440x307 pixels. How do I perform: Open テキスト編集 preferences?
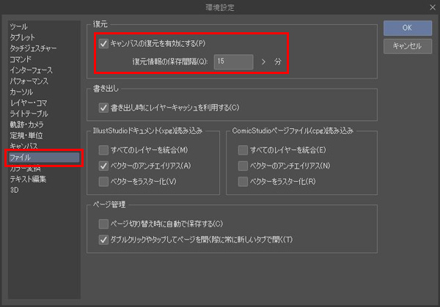point(27,179)
